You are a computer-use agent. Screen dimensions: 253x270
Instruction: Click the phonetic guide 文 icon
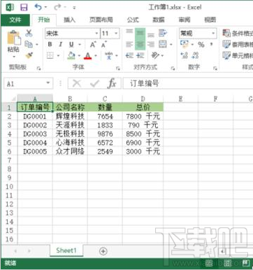(108, 55)
